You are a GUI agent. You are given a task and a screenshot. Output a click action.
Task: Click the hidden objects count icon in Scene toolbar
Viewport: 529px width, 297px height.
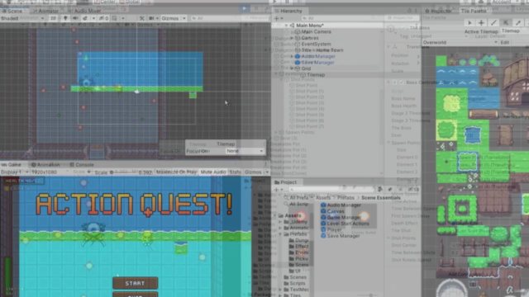[x=103, y=18]
